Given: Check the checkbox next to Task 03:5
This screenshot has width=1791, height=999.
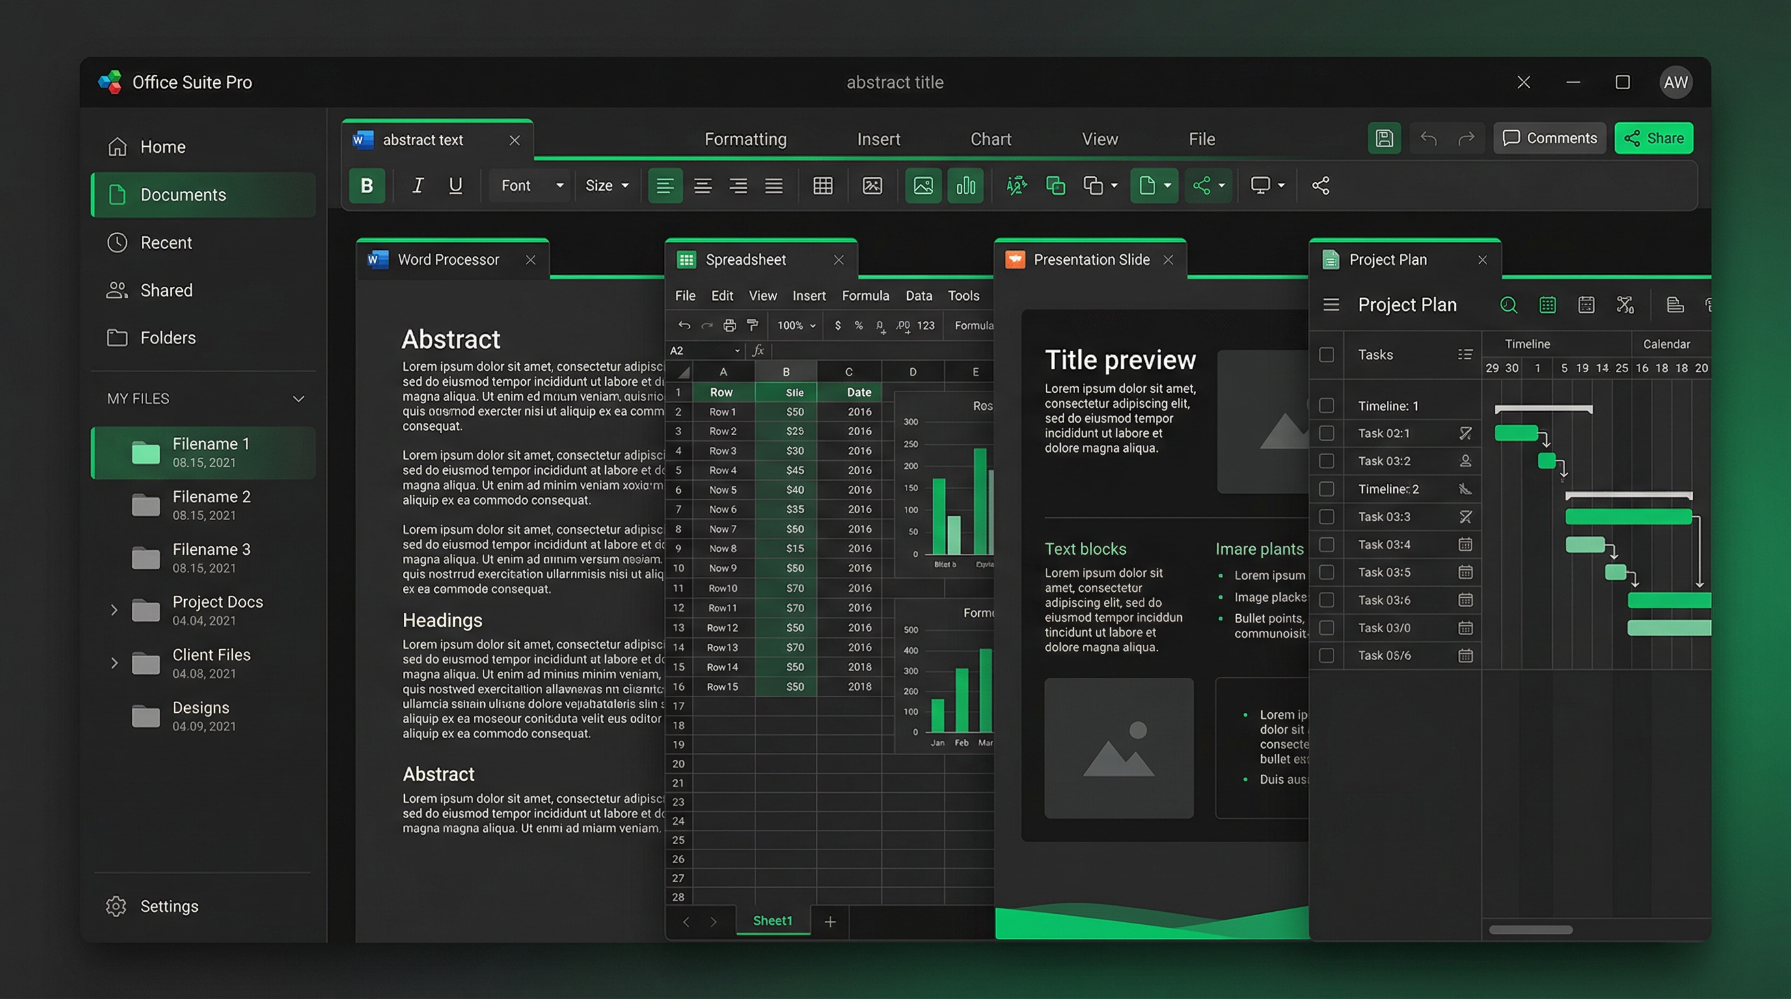Looking at the screenshot, I should click(x=1326, y=572).
